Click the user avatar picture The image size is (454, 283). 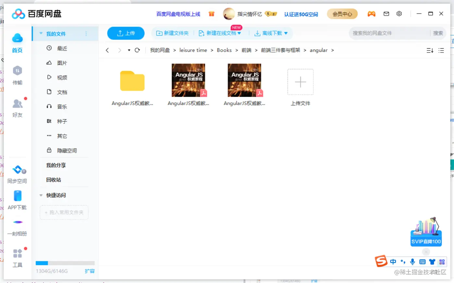click(229, 14)
